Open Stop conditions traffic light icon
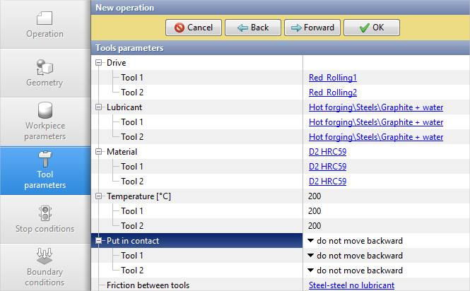Viewport: 470px width, 291px height. point(45,212)
